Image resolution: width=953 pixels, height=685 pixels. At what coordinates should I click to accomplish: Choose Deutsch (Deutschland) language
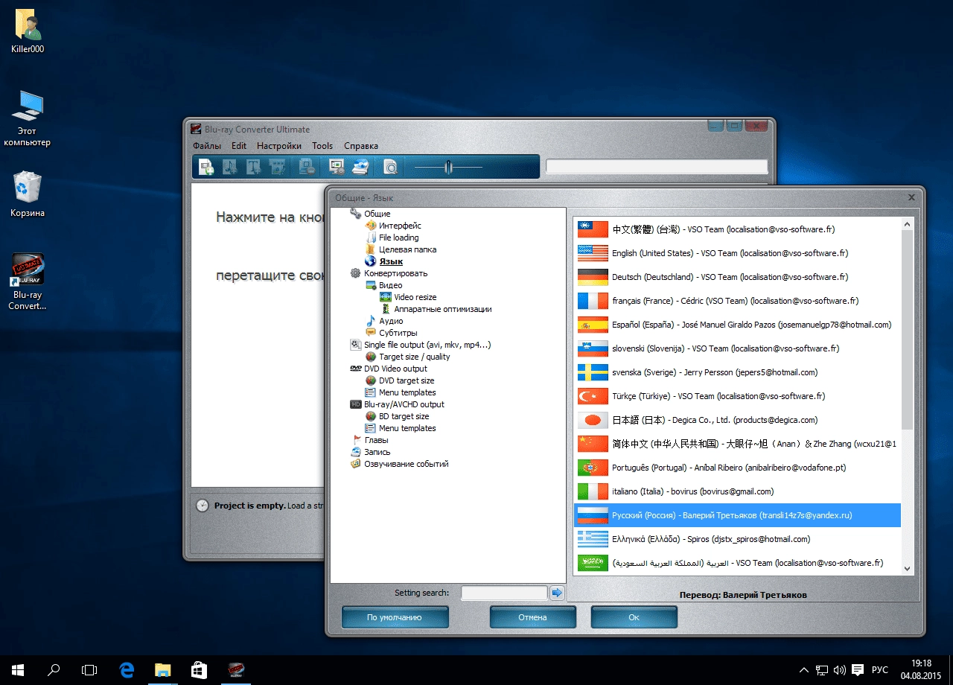click(737, 277)
